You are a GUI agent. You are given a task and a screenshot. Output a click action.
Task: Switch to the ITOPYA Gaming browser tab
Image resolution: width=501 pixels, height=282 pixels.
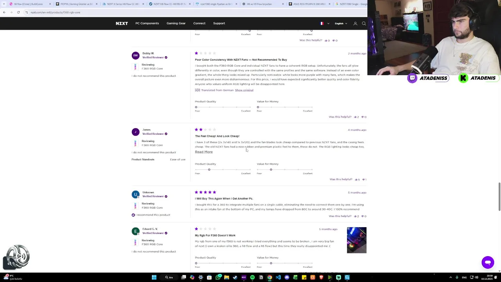coord(76,4)
